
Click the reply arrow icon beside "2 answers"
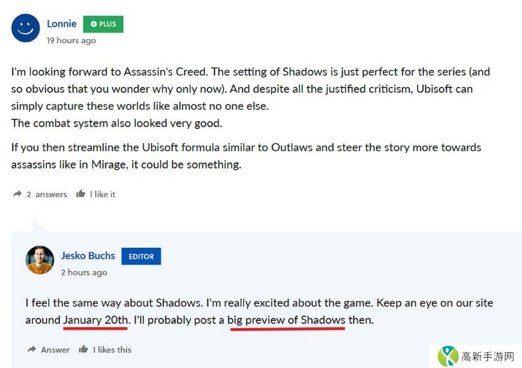pos(18,194)
